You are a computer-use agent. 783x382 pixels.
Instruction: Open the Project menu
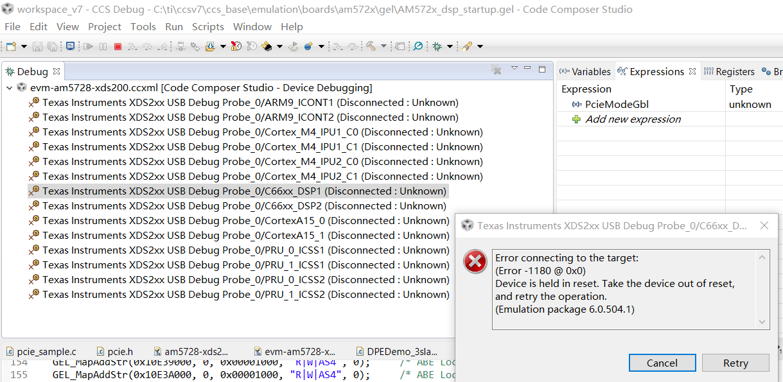[x=105, y=26]
